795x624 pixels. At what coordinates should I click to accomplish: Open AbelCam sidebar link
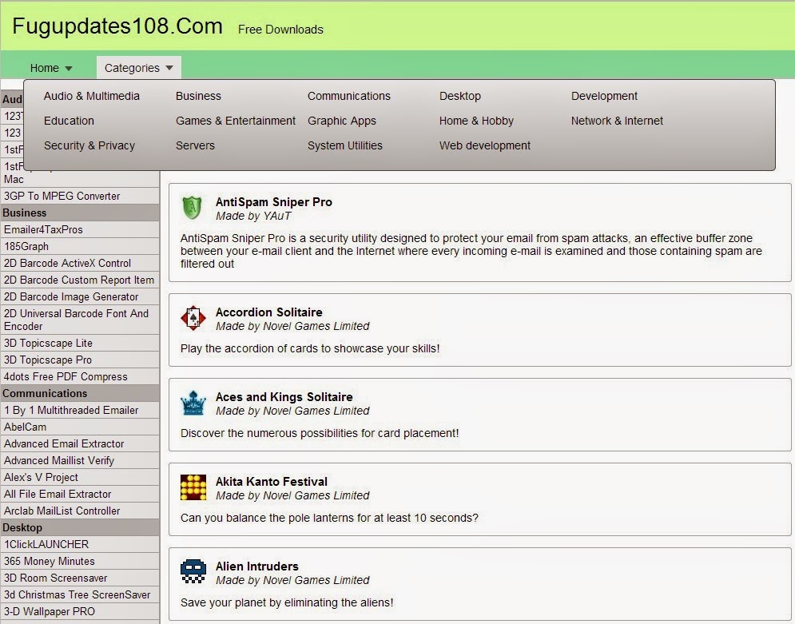point(80,427)
